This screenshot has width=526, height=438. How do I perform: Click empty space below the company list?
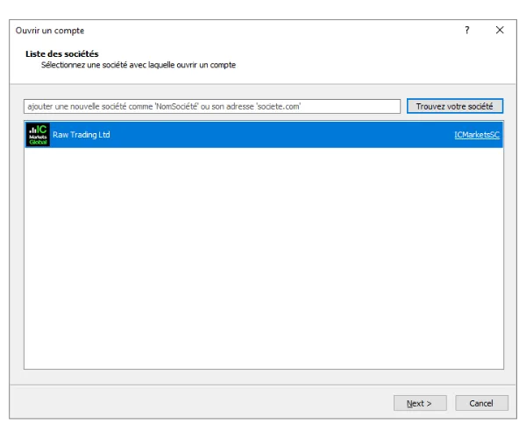(x=263, y=263)
